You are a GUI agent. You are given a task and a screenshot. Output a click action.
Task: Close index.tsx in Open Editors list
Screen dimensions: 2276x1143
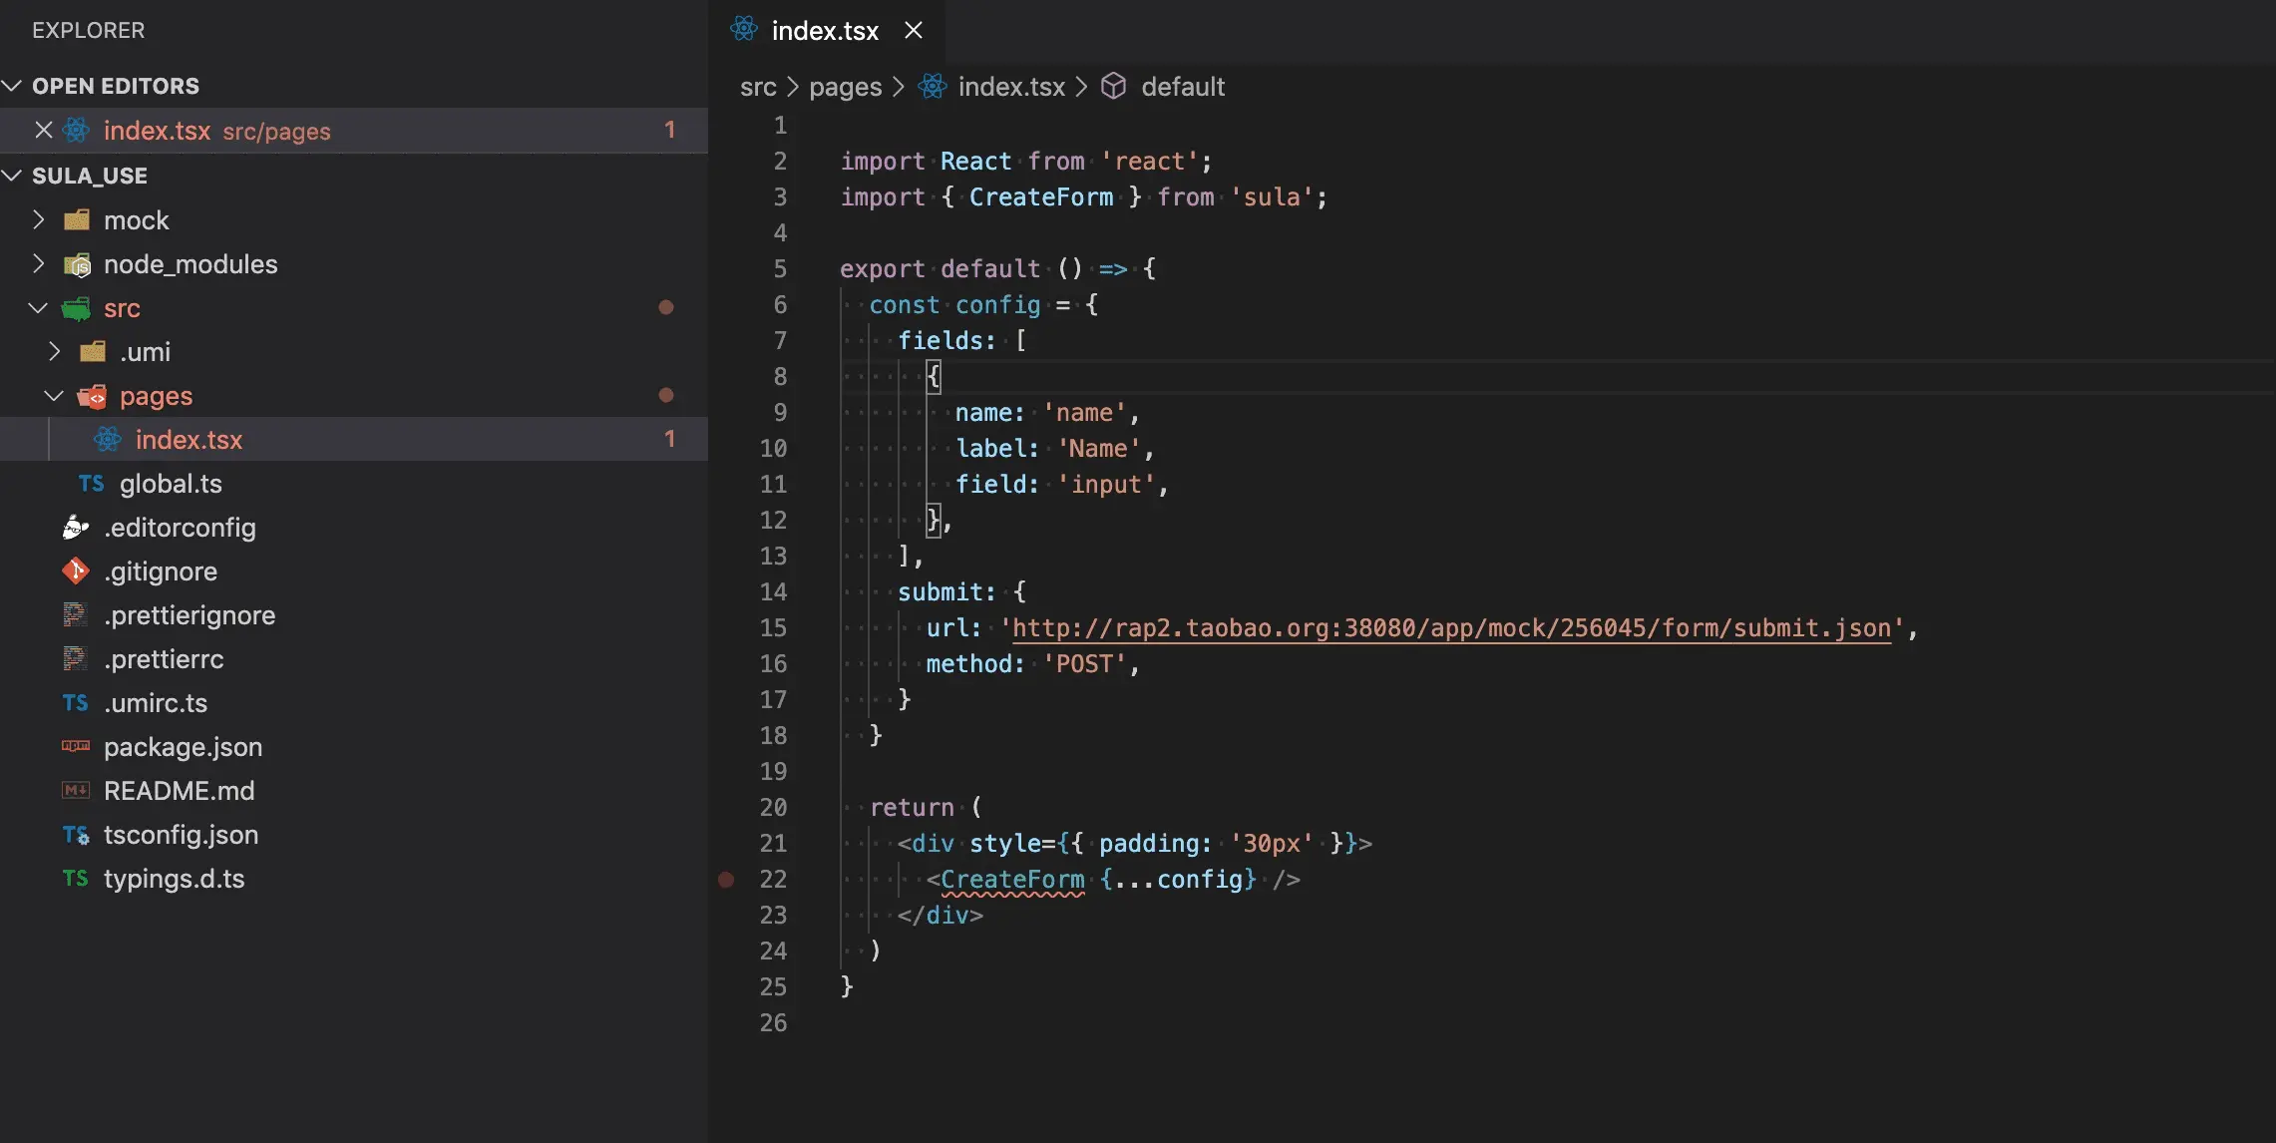tap(44, 131)
